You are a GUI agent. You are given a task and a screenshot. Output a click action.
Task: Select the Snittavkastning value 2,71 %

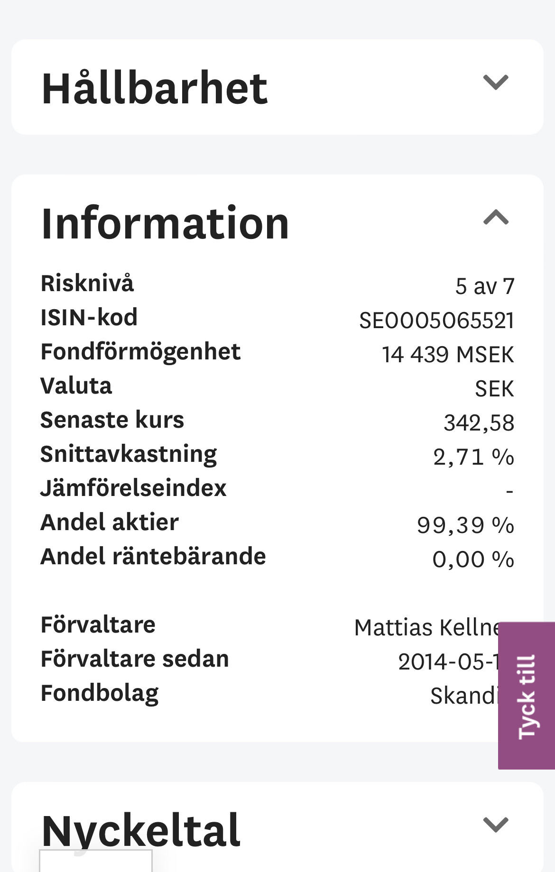(473, 457)
